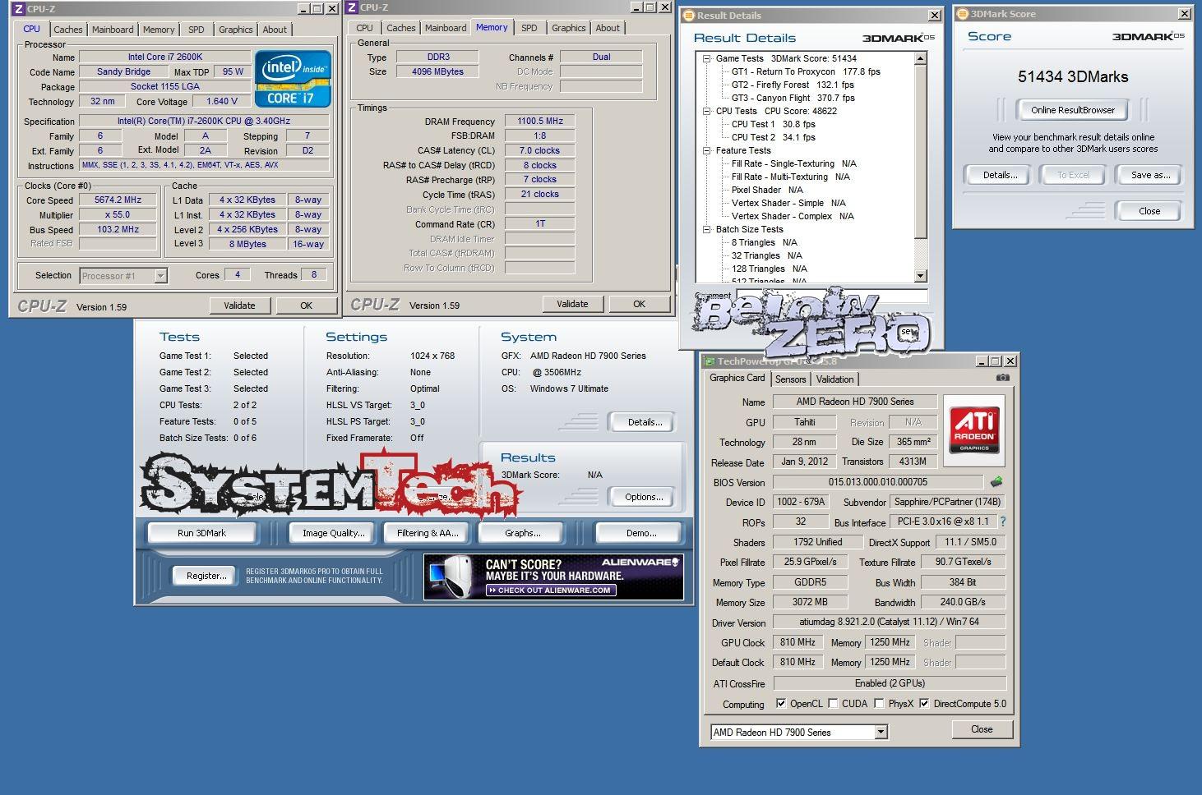Open Image Quality settings
This screenshot has width=1202, height=795.
pos(333,533)
